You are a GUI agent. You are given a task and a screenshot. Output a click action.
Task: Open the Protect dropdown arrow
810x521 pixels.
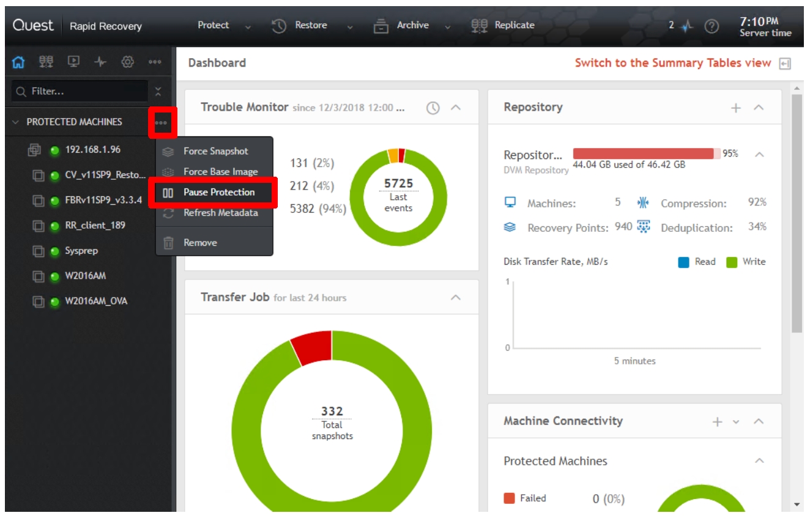tap(248, 28)
